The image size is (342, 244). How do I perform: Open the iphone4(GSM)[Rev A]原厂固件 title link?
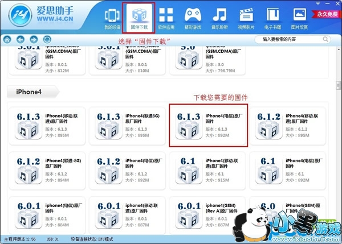click(x=221, y=208)
